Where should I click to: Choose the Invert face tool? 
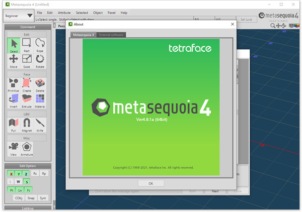(14, 101)
